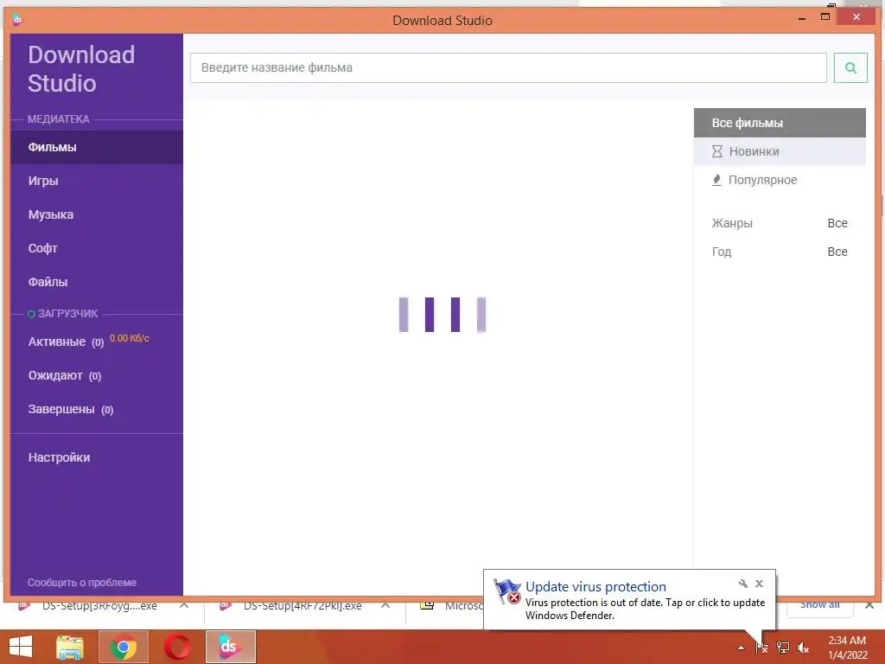Click the green status circle by ЗАГРУЗЧИК

pyautogui.click(x=32, y=315)
